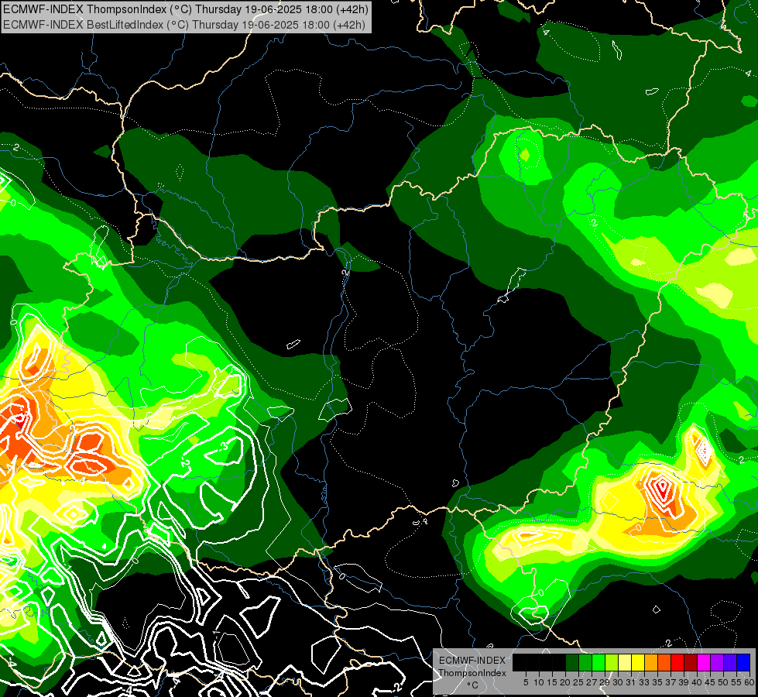Select the blue legend swatch (55-60)
This screenshot has width=758, height=697.
pos(743,662)
